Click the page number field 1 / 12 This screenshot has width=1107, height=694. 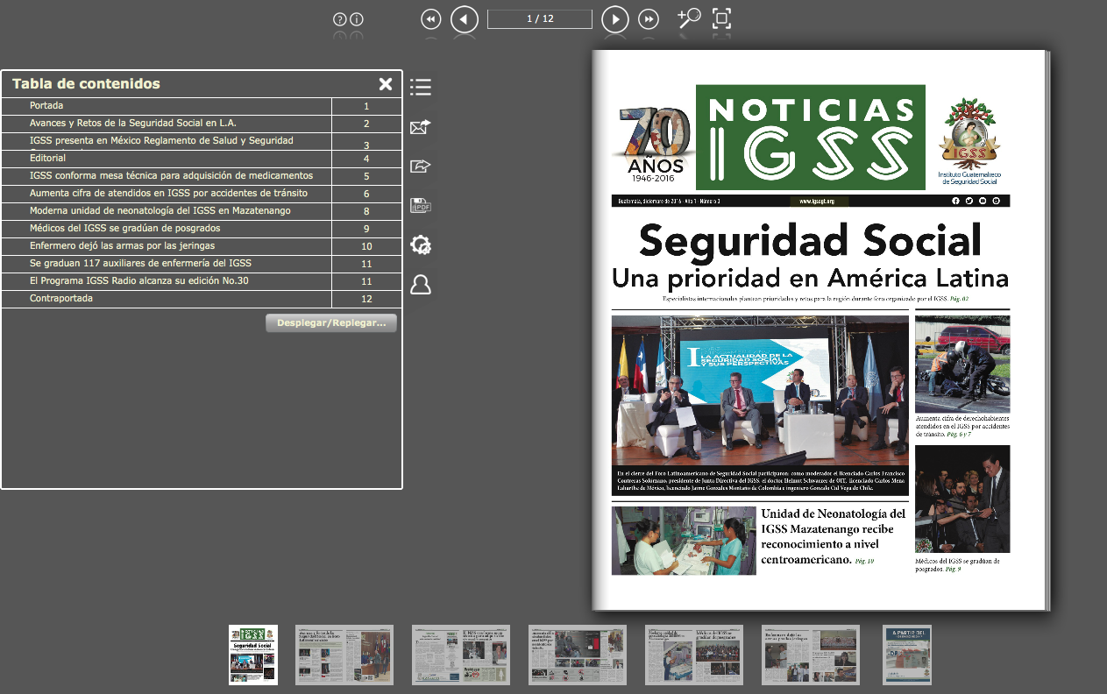pos(540,19)
